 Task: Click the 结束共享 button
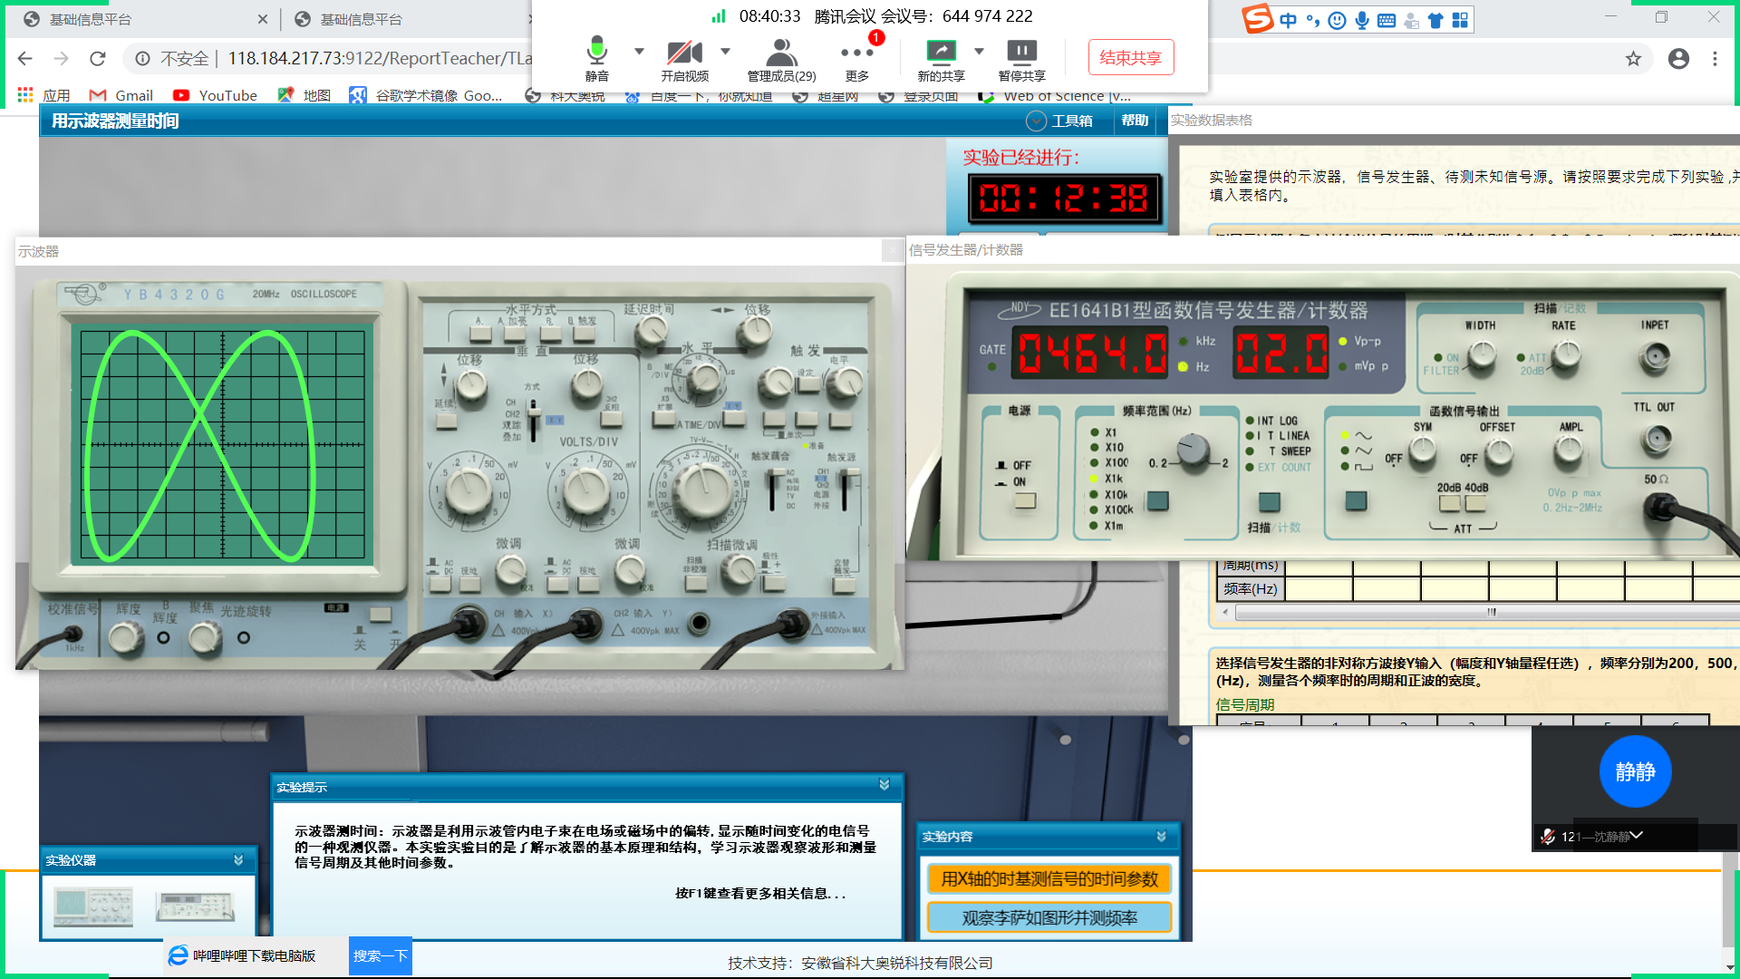1130,58
